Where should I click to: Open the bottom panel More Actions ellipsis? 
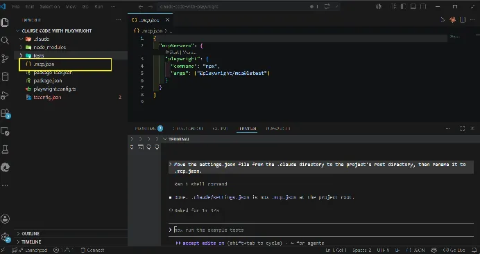pos(447,129)
